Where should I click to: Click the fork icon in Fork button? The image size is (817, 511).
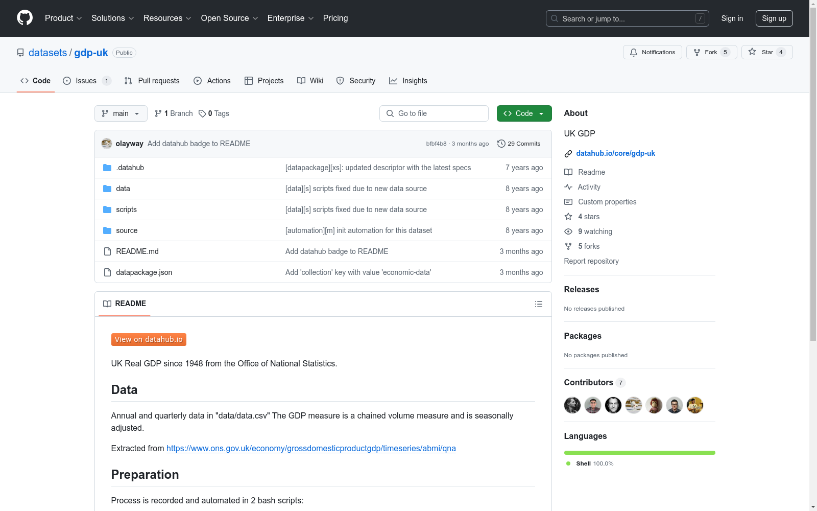tap(697, 52)
